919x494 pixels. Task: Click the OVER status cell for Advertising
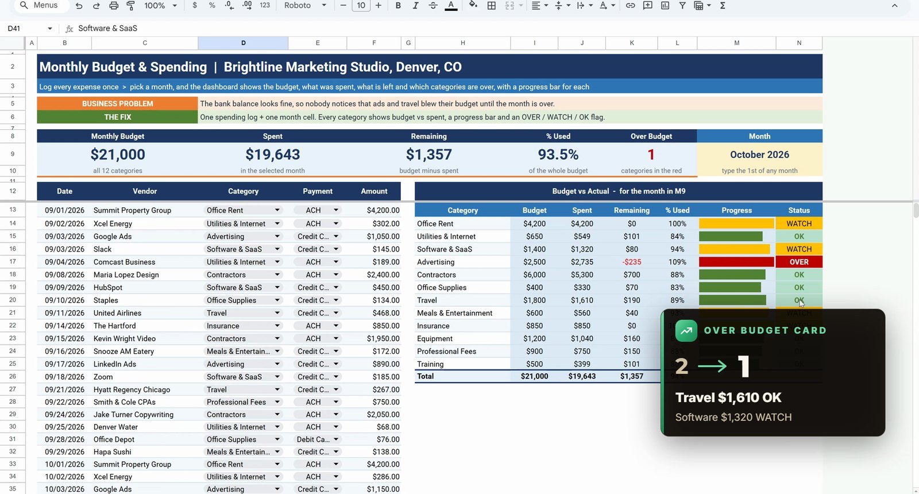point(799,262)
